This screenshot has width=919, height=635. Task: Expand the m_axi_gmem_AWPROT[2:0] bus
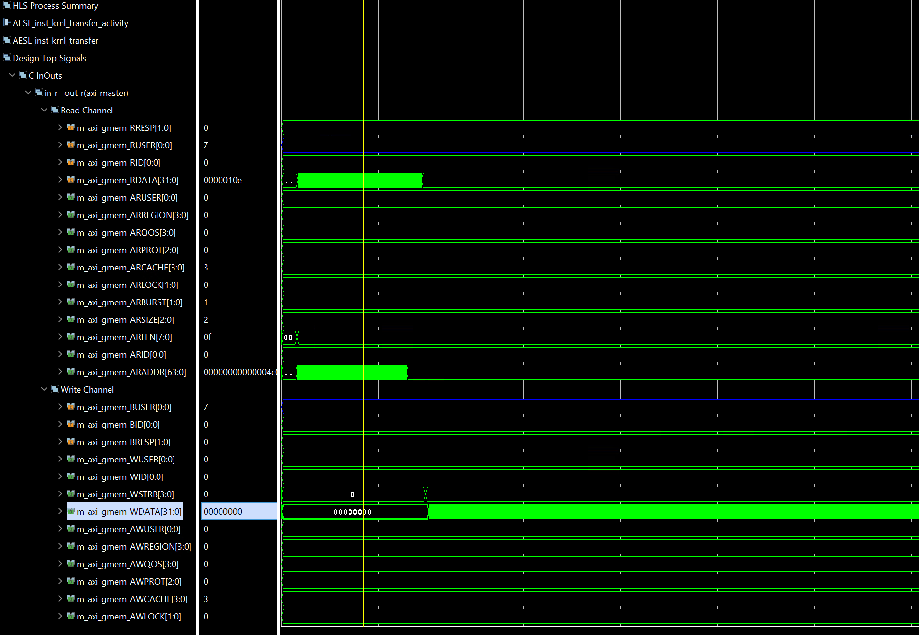point(60,581)
